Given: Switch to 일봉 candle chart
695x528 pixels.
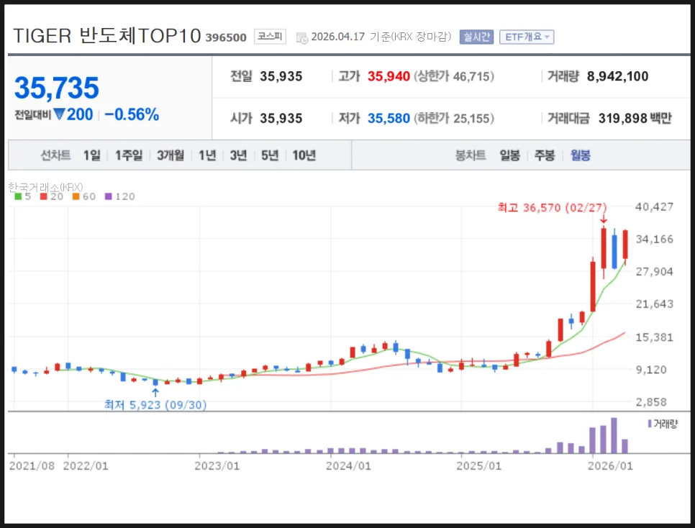Looking at the screenshot, I should 509,155.
